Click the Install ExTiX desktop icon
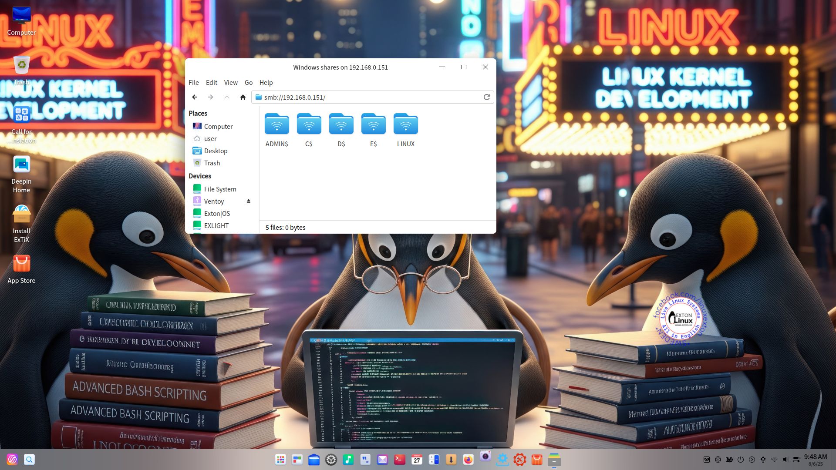The height and width of the screenshot is (470, 836). [21, 224]
